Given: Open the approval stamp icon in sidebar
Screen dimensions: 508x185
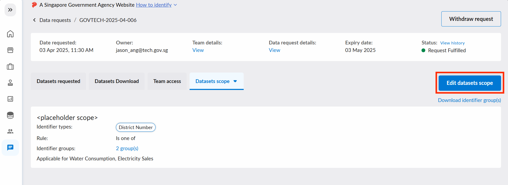Looking at the screenshot, I should (x=10, y=83).
